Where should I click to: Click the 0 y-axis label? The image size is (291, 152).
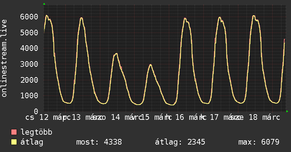point(36,111)
